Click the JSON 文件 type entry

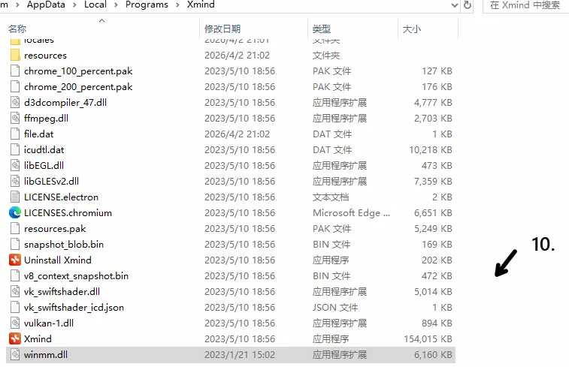[x=335, y=308]
